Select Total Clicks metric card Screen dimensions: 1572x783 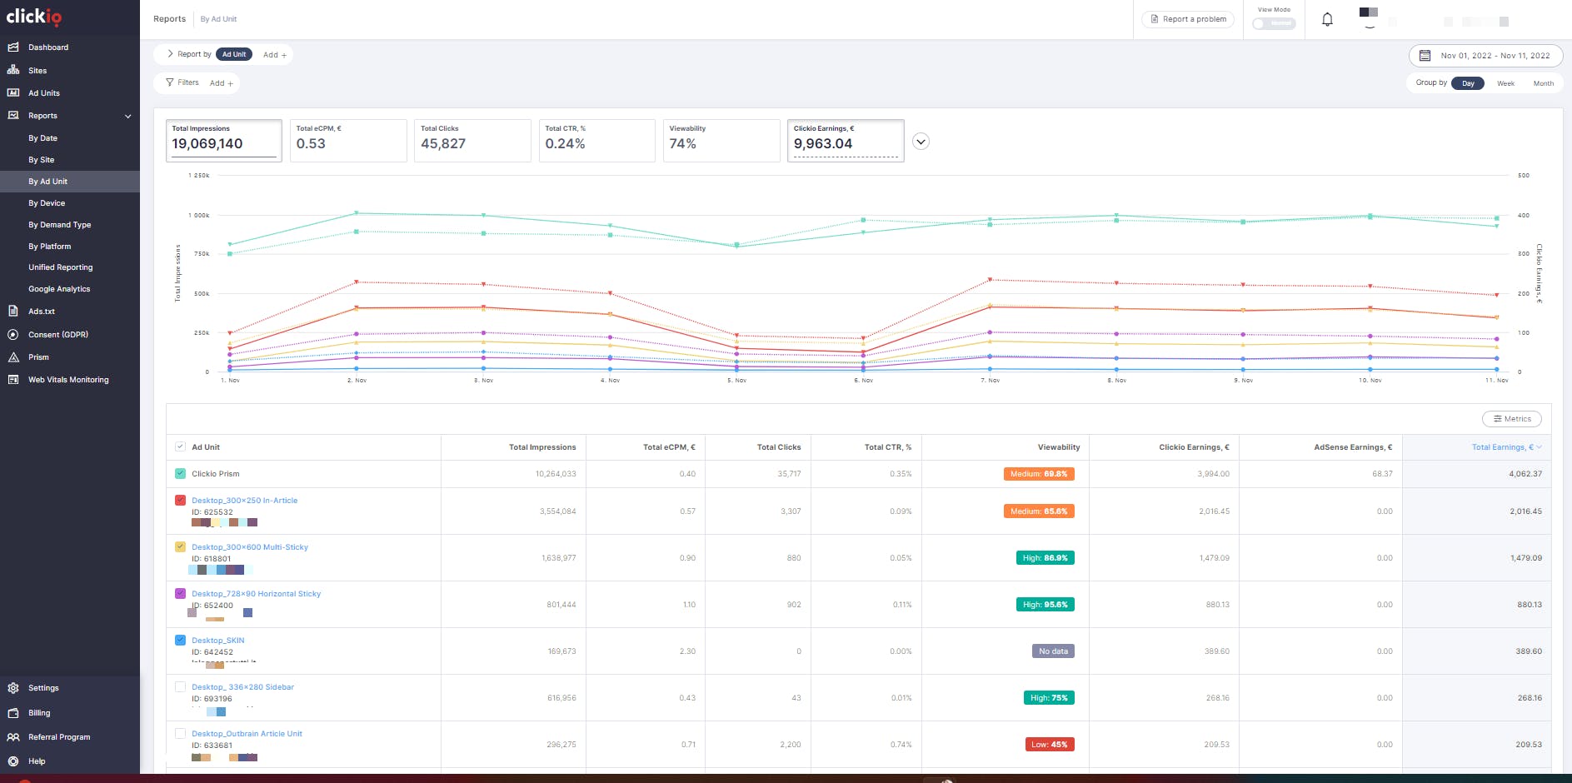[472, 140]
